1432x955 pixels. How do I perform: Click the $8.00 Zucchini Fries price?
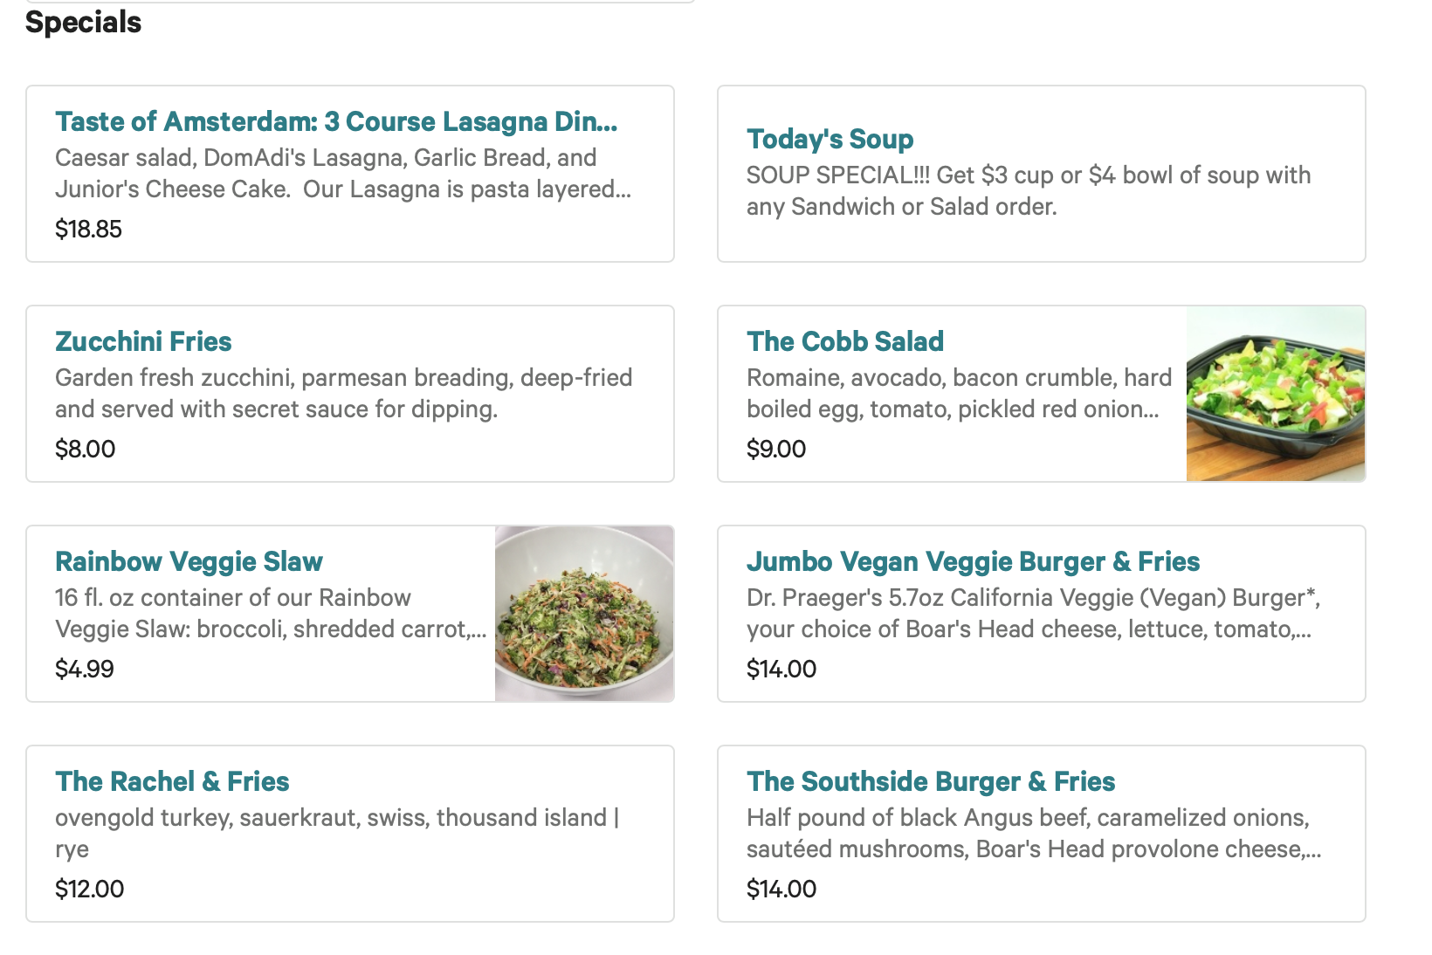tap(85, 449)
